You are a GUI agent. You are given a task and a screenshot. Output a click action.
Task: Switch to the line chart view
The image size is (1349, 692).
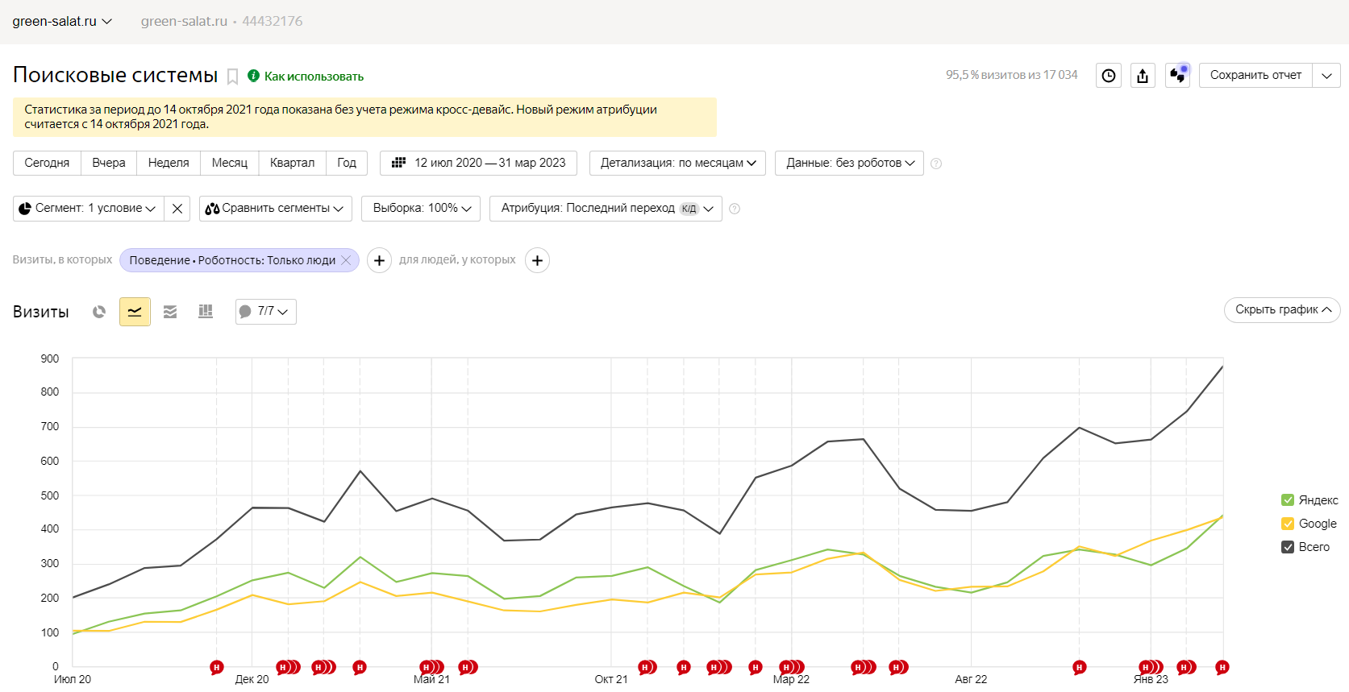point(135,312)
